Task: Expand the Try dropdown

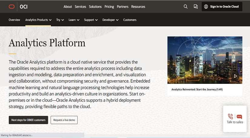Action: 60,20
